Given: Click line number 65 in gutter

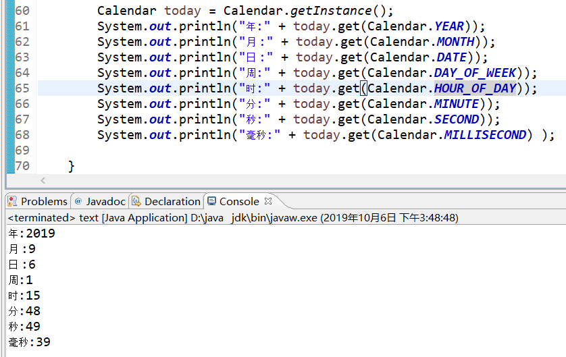Looking at the screenshot, I should pyautogui.click(x=22, y=88).
